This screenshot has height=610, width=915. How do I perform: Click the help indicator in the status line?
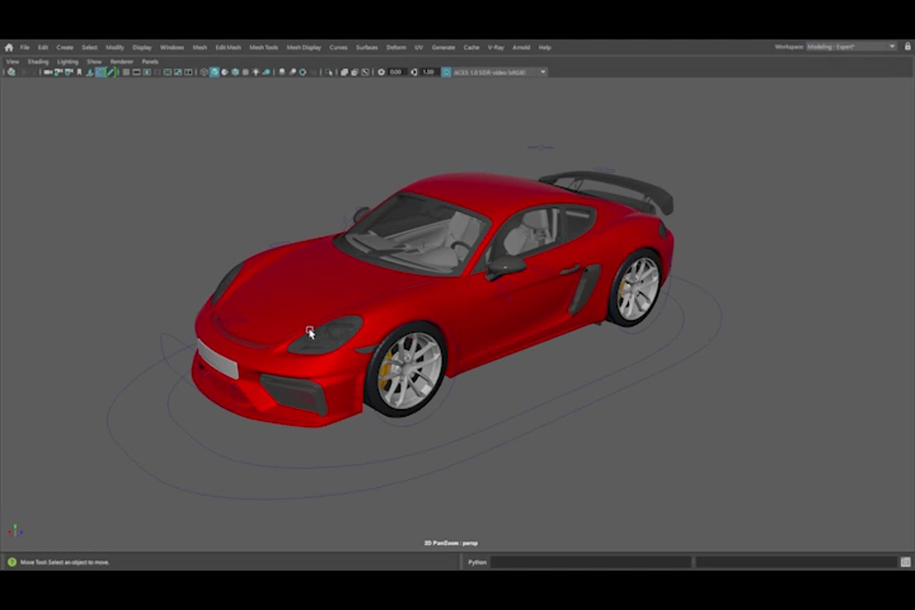13,562
